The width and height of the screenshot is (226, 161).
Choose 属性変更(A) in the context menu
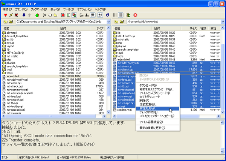[157, 108]
